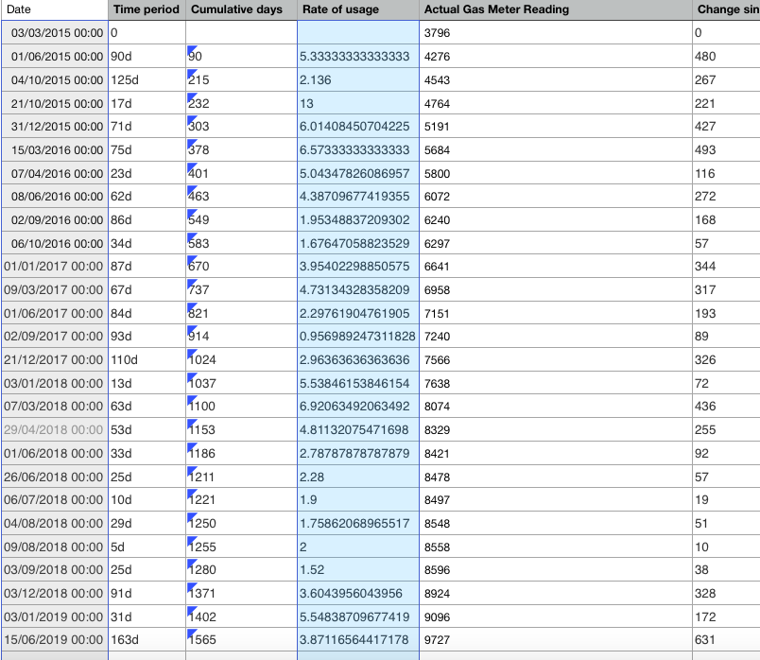The width and height of the screenshot is (760, 660).
Task: Select the date cell 15/06/2019 00:00
Action: pyautogui.click(x=55, y=639)
